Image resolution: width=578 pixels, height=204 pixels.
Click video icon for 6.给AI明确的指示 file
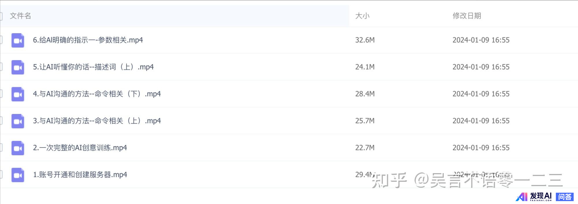(18, 40)
